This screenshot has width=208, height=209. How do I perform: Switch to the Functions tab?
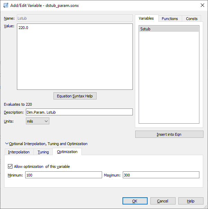point(170,19)
